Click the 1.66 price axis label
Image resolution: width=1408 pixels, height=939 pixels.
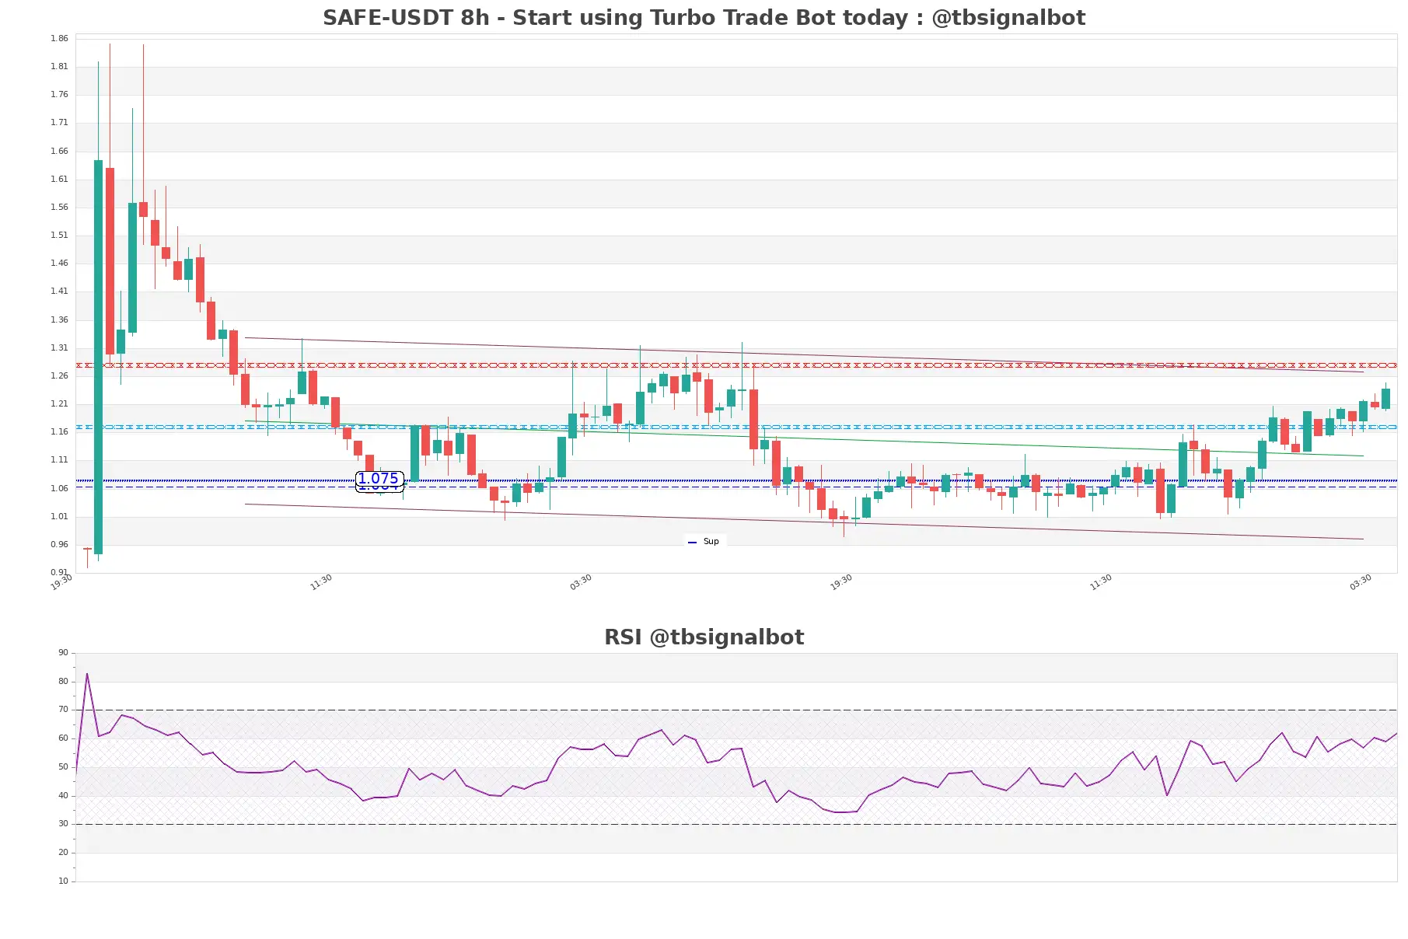click(x=59, y=151)
